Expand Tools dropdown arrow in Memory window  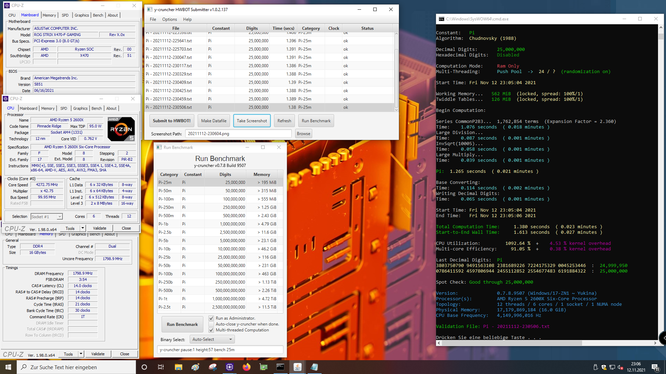click(x=81, y=354)
